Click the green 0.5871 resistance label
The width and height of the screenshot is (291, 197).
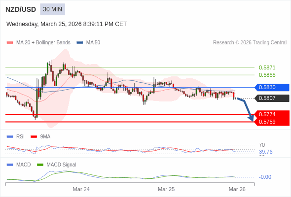tap(267, 67)
